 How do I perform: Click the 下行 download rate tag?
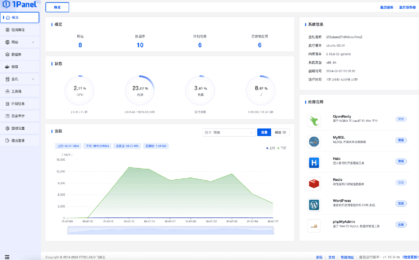tap(97, 146)
